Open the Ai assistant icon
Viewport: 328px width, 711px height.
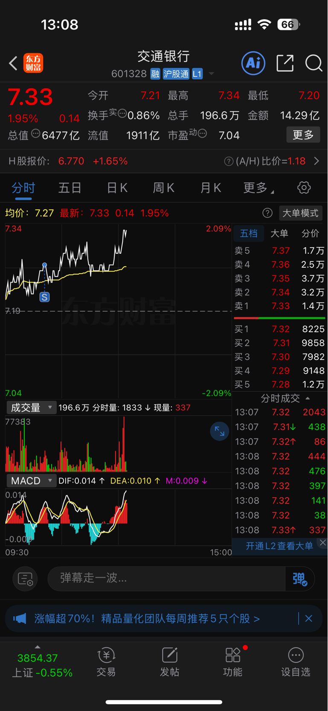[253, 63]
